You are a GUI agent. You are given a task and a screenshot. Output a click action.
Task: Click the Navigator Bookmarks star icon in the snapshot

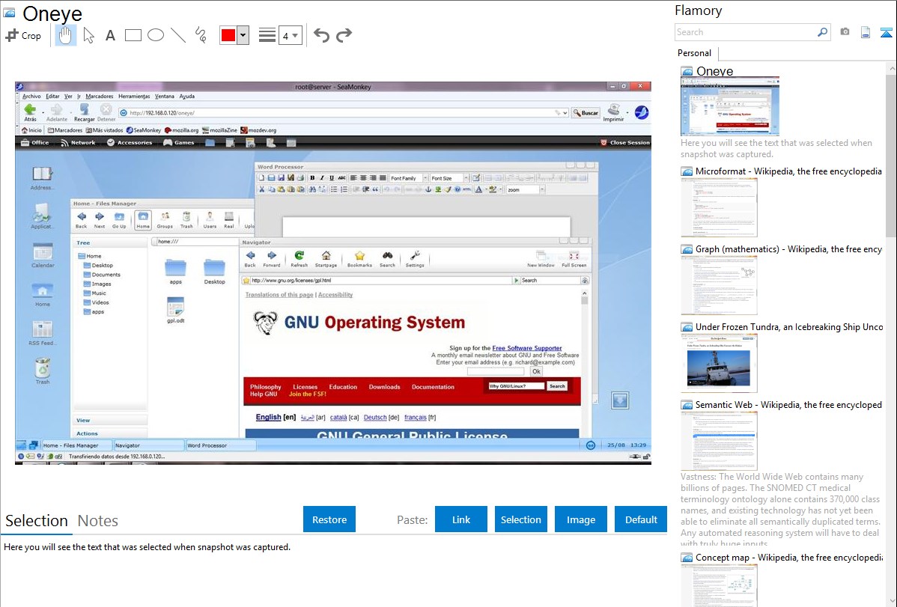click(x=359, y=258)
